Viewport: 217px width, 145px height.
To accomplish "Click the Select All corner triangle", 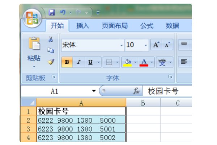I will click(29, 102).
